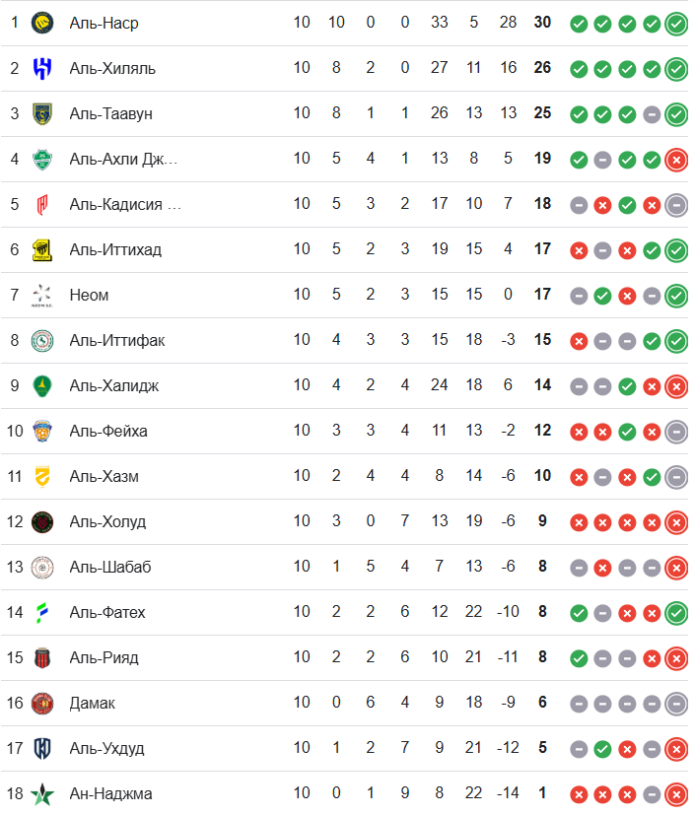
Task: Click the Аль-Таавун team crest
Action: click(42, 113)
